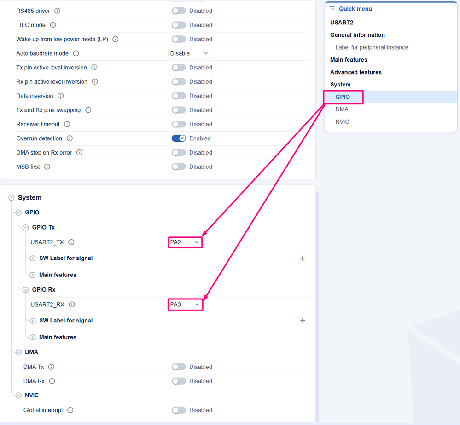This screenshot has height=425, width=460.
Task: Expand SW Label for signal under GPIO Rx
Action: pyautogui.click(x=33, y=321)
